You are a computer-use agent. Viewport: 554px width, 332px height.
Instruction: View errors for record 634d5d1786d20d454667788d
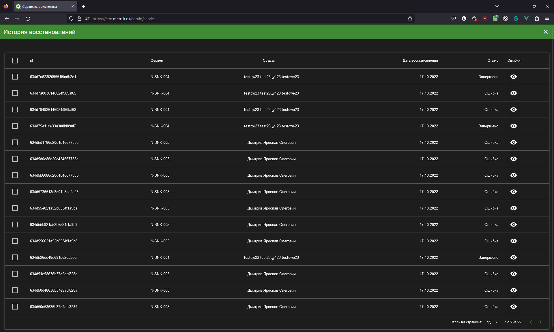(x=514, y=142)
